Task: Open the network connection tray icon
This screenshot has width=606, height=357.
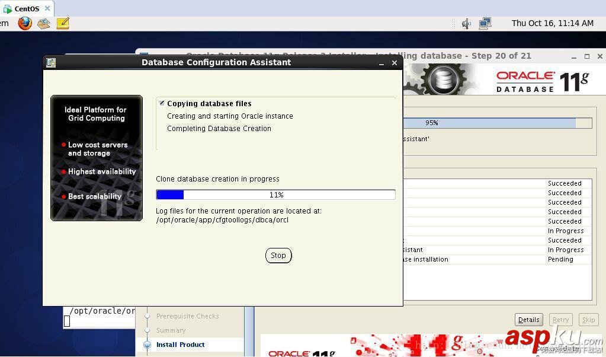Action: coord(485,24)
